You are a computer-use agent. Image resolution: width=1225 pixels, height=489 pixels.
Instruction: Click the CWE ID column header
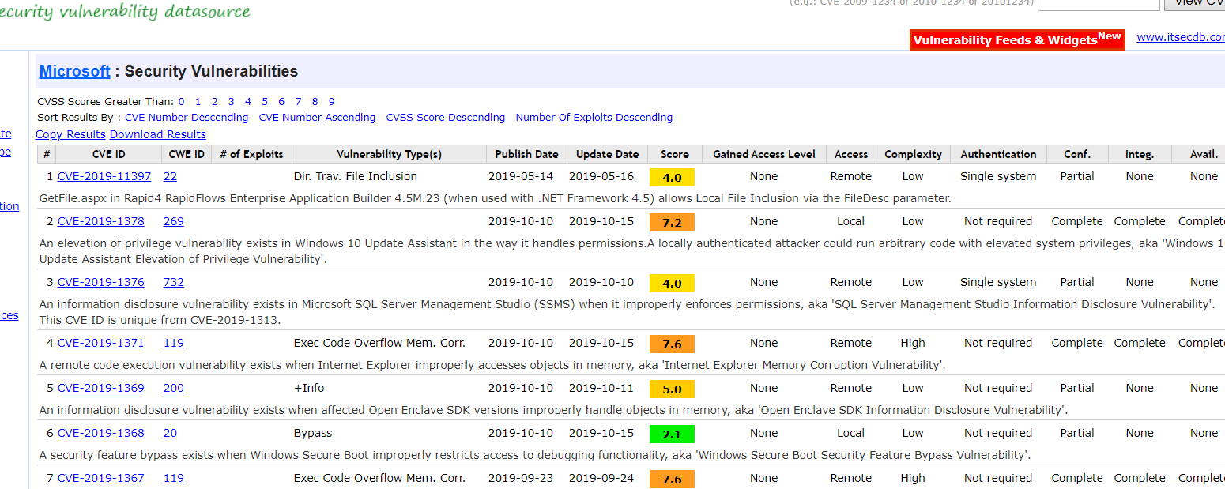(187, 154)
